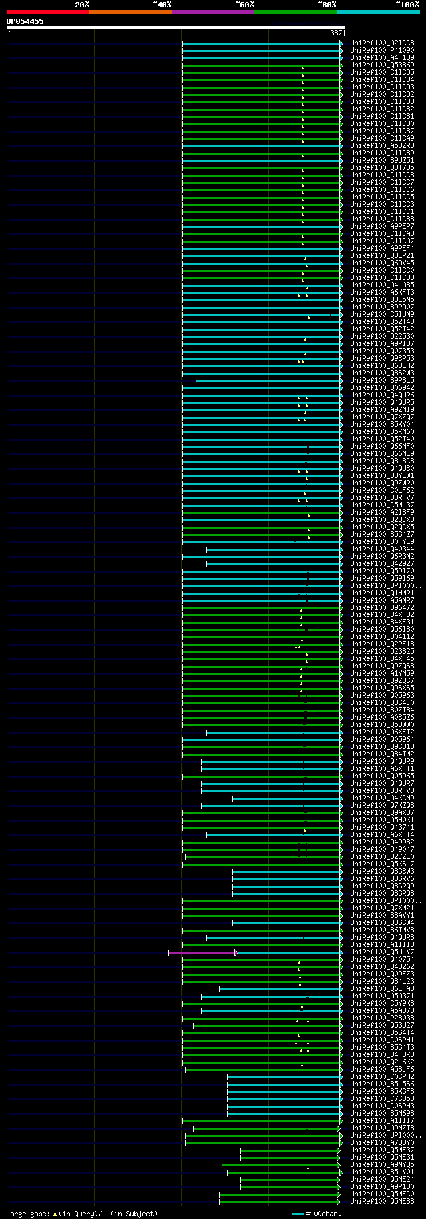This screenshot has height=1219, width=426.
Task: Select the UniRef100_Q6R3N2 label
Action: click(382, 557)
